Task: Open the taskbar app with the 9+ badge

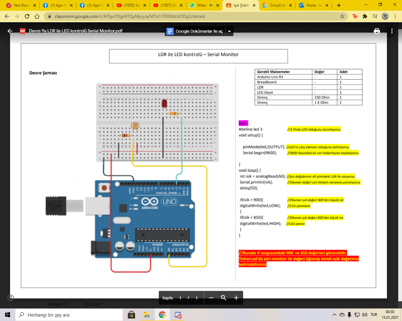Action: [x=178, y=315]
